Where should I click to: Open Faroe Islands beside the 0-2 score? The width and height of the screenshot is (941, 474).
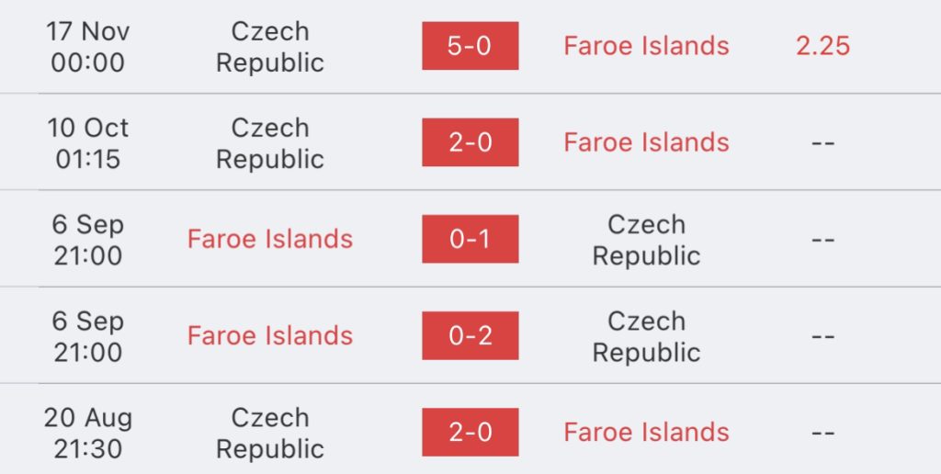click(x=270, y=335)
